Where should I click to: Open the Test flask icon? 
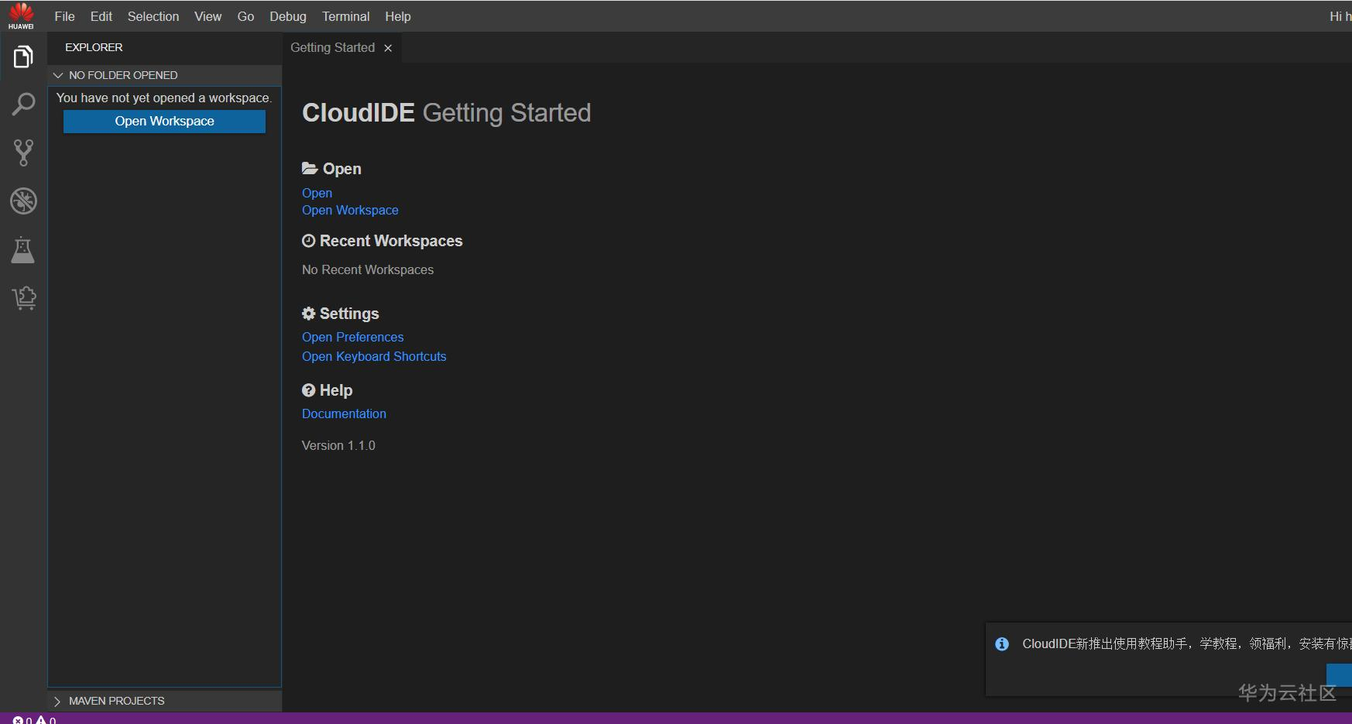[23, 250]
